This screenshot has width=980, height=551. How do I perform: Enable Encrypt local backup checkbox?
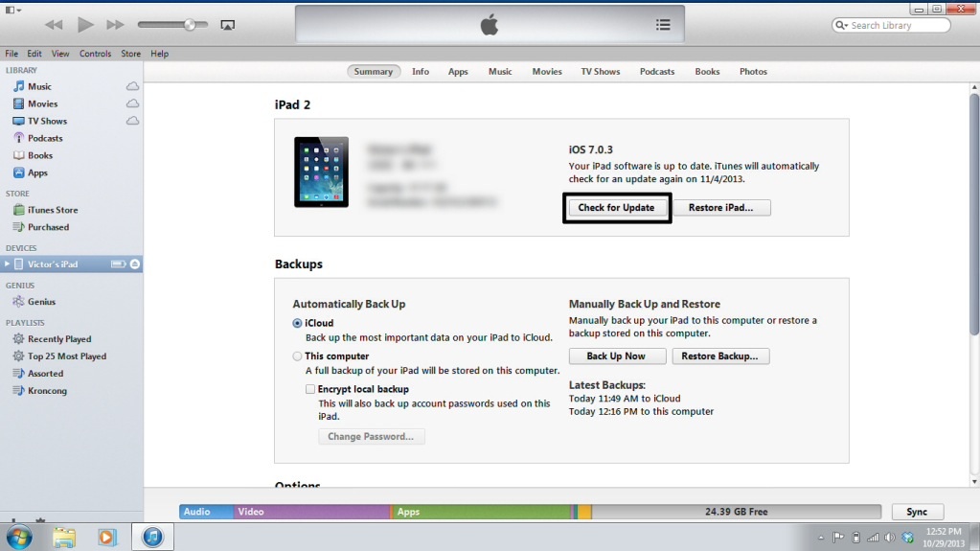310,389
